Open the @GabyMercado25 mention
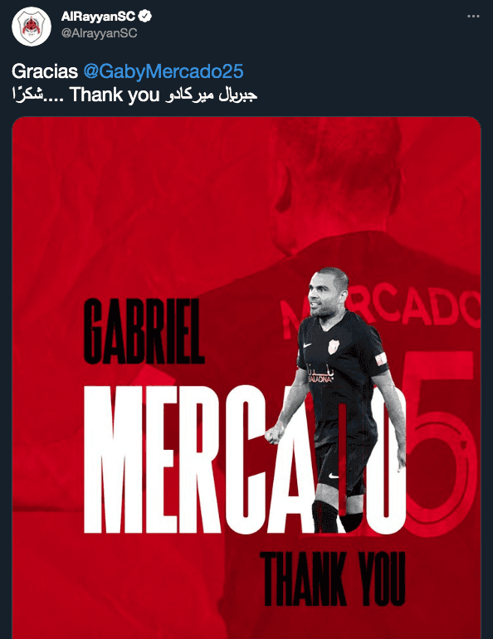 coord(164,71)
